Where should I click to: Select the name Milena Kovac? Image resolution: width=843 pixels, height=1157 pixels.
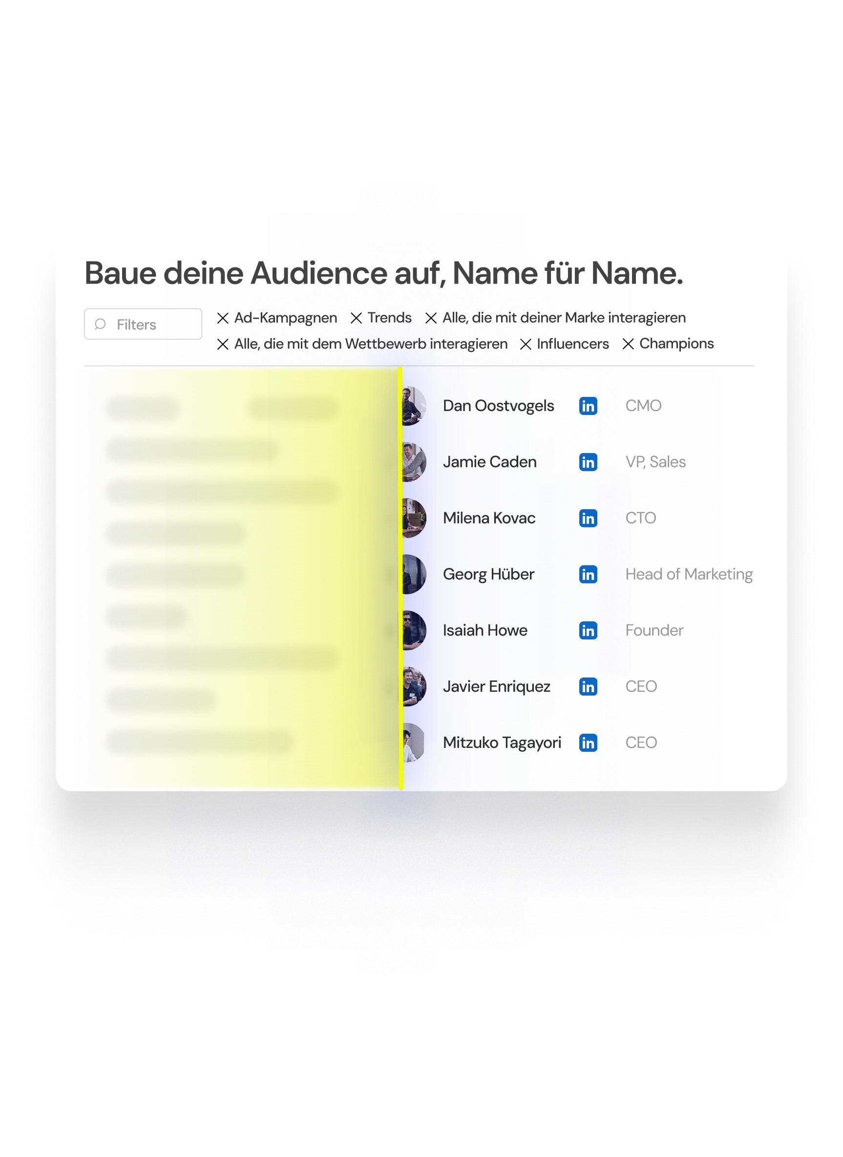489,518
